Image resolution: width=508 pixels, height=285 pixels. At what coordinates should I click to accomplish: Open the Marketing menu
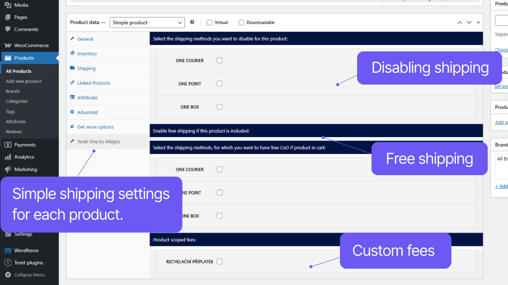[x=29, y=169]
